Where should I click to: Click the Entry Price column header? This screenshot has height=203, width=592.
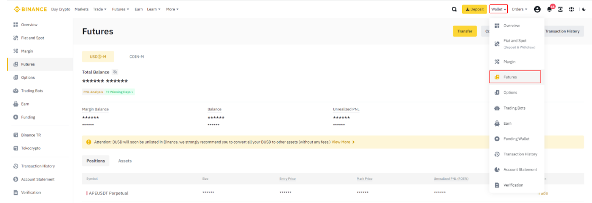287,179
